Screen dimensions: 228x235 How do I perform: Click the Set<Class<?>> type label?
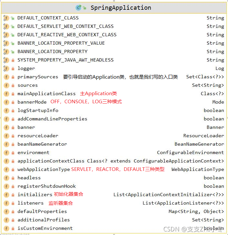205,77
